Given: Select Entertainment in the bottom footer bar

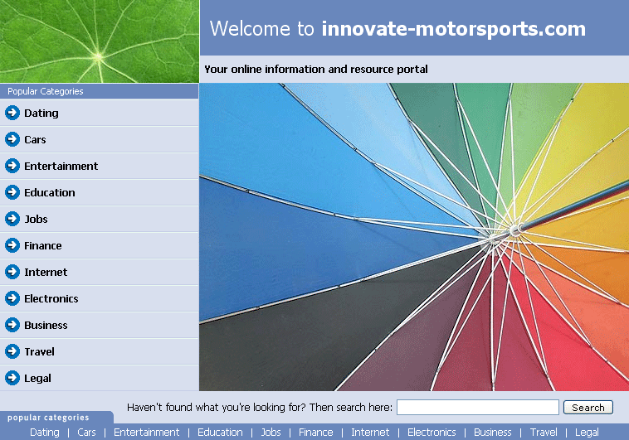Looking at the screenshot, I should click(146, 433).
